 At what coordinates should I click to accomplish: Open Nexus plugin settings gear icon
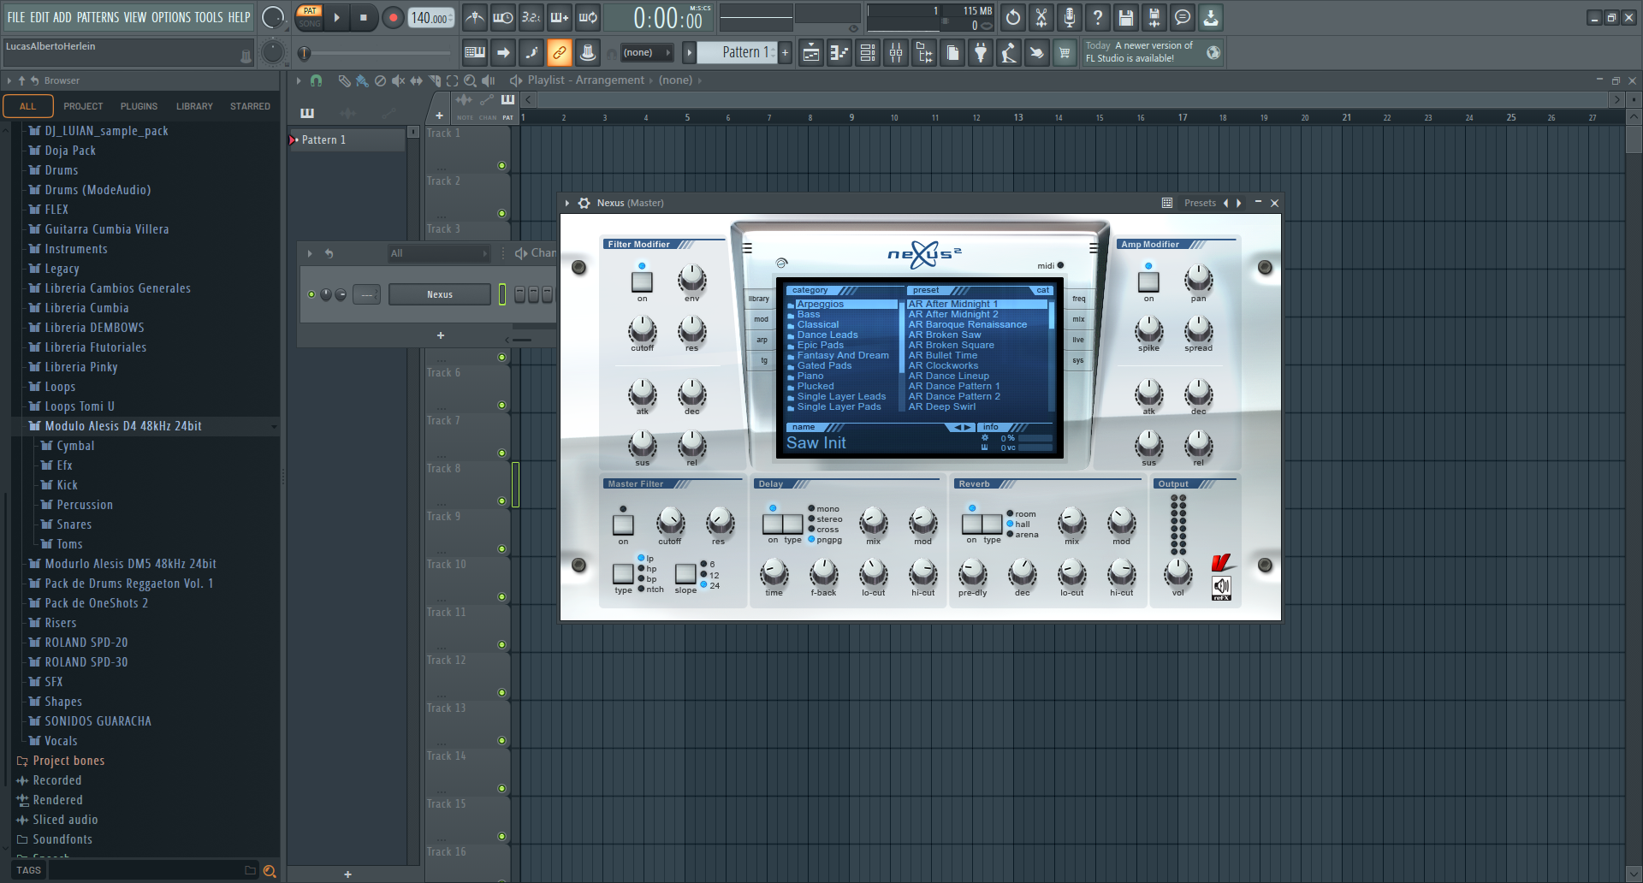pos(584,203)
